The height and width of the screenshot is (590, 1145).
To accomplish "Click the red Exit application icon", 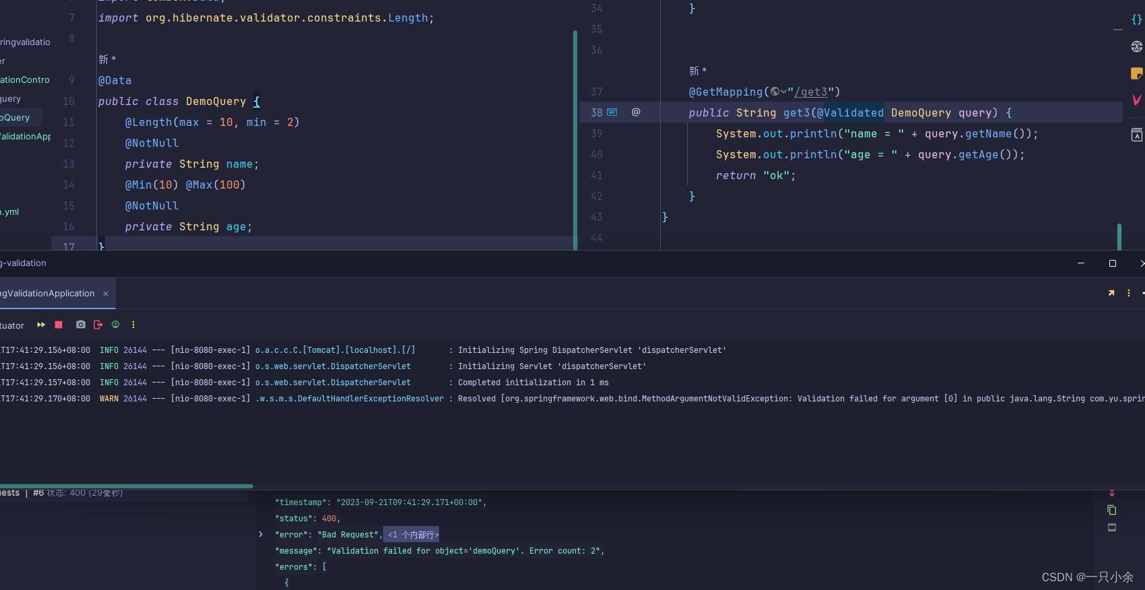I will (x=98, y=325).
